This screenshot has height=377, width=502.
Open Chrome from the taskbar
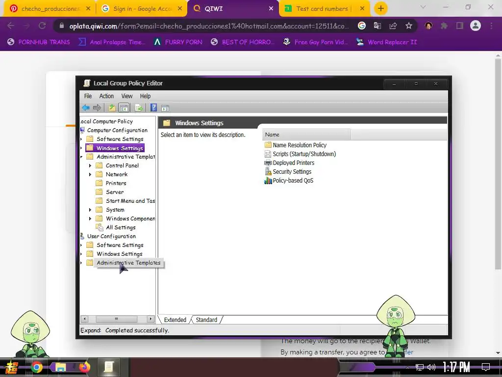(x=36, y=367)
